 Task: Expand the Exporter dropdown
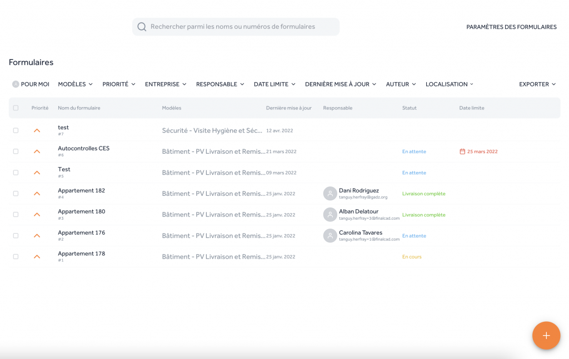tap(537, 84)
